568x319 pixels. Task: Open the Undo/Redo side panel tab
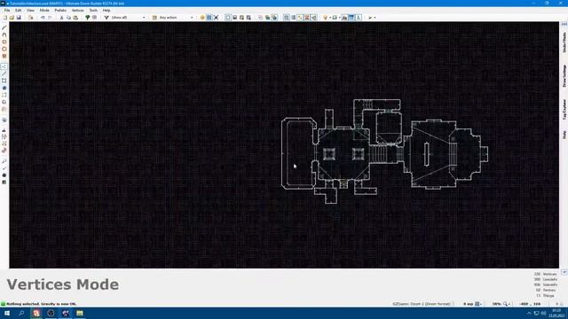564,42
